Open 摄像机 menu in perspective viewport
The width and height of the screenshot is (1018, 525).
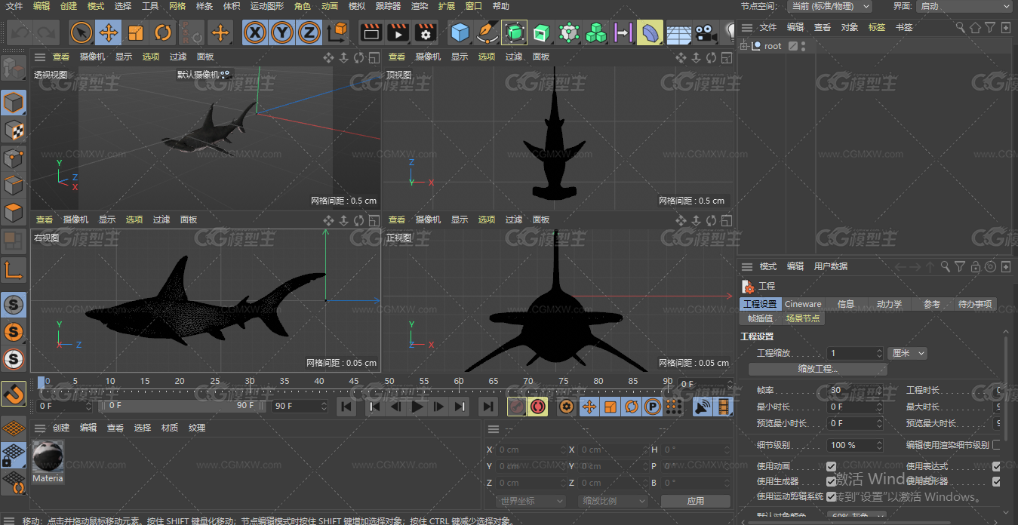pos(92,57)
